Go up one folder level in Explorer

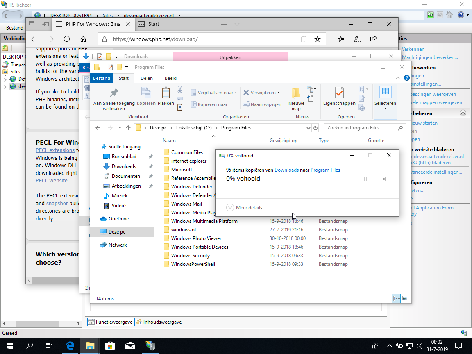pos(128,128)
